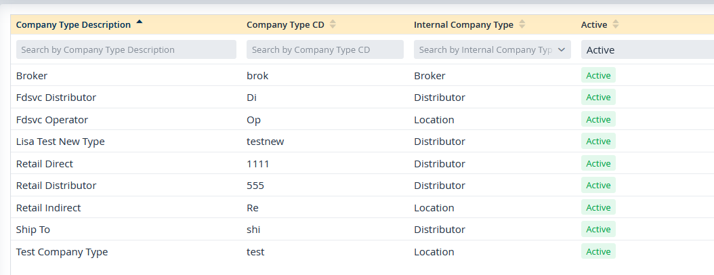
Task: Click Active badge in Retail Direct row
Action: [x=598, y=163]
